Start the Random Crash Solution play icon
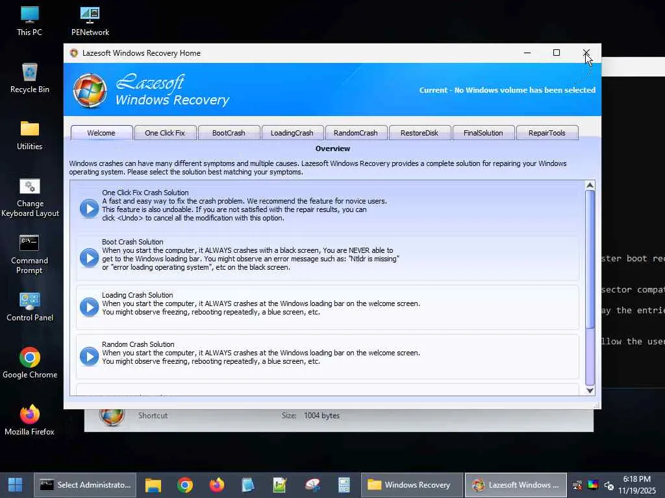This screenshot has height=498, width=665. click(89, 356)
